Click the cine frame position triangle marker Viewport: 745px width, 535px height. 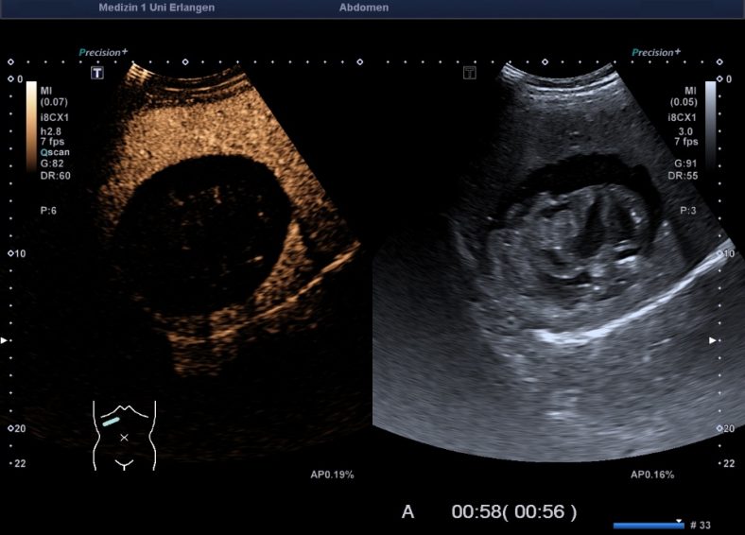679,520
